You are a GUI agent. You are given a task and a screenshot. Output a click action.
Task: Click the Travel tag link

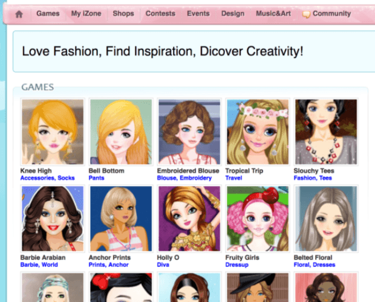[233, 178]
